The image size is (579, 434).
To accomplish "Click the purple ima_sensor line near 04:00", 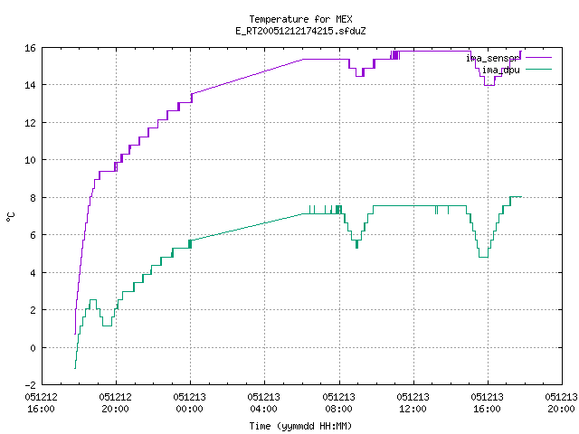I will click(x=264, y=71).
